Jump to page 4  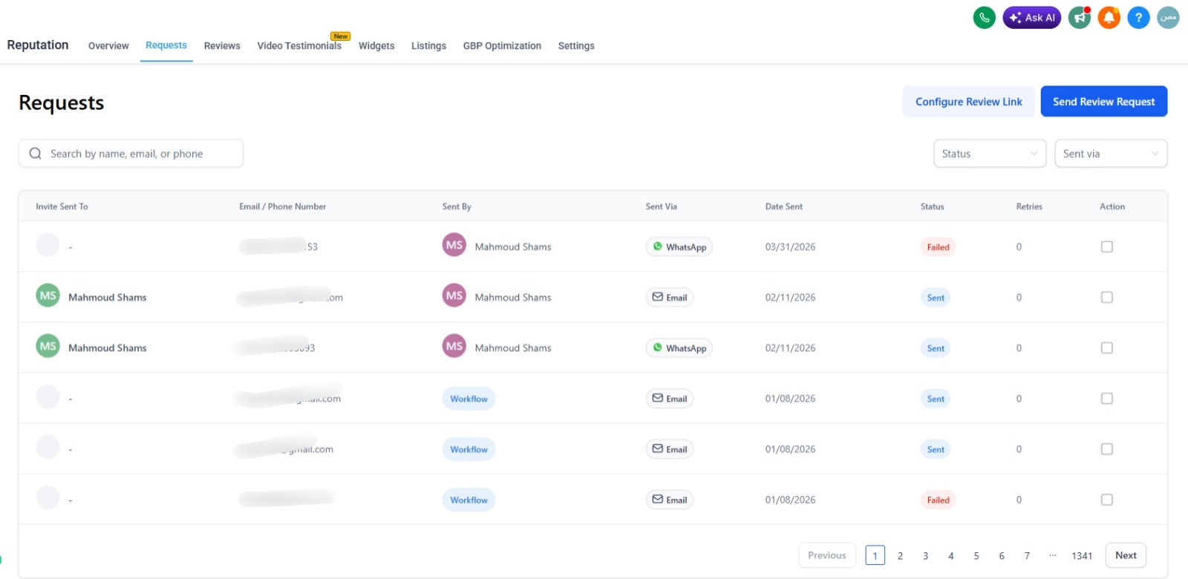click(x=950, y=555)
